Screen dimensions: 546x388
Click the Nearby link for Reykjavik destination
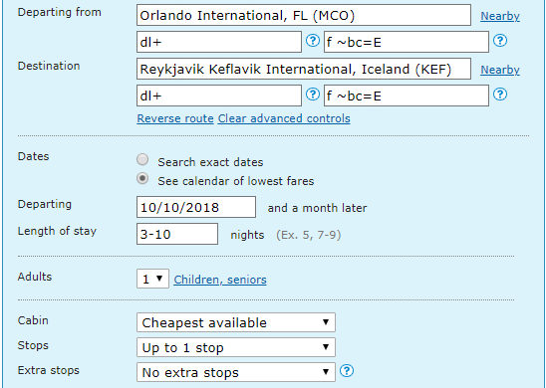[x=500, y=70]
